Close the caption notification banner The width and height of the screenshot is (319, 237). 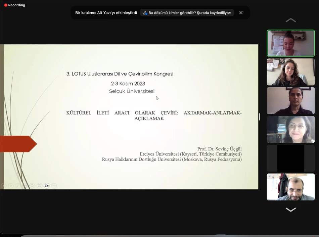point(241,13)
